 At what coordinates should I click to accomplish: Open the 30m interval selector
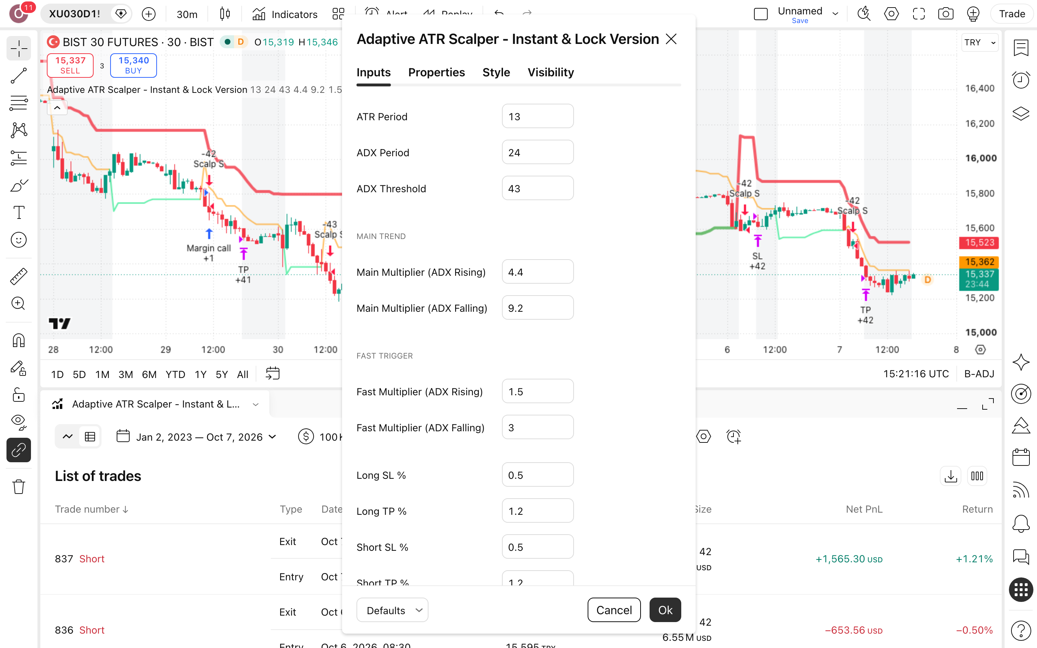pos(187,14)
